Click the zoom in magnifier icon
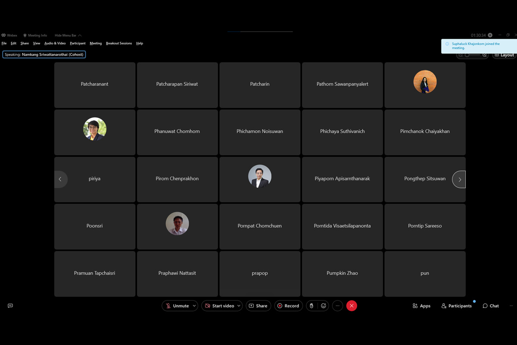Image resolution: width=517 pixels, height=345 pixels. click(x=485, y=55)
